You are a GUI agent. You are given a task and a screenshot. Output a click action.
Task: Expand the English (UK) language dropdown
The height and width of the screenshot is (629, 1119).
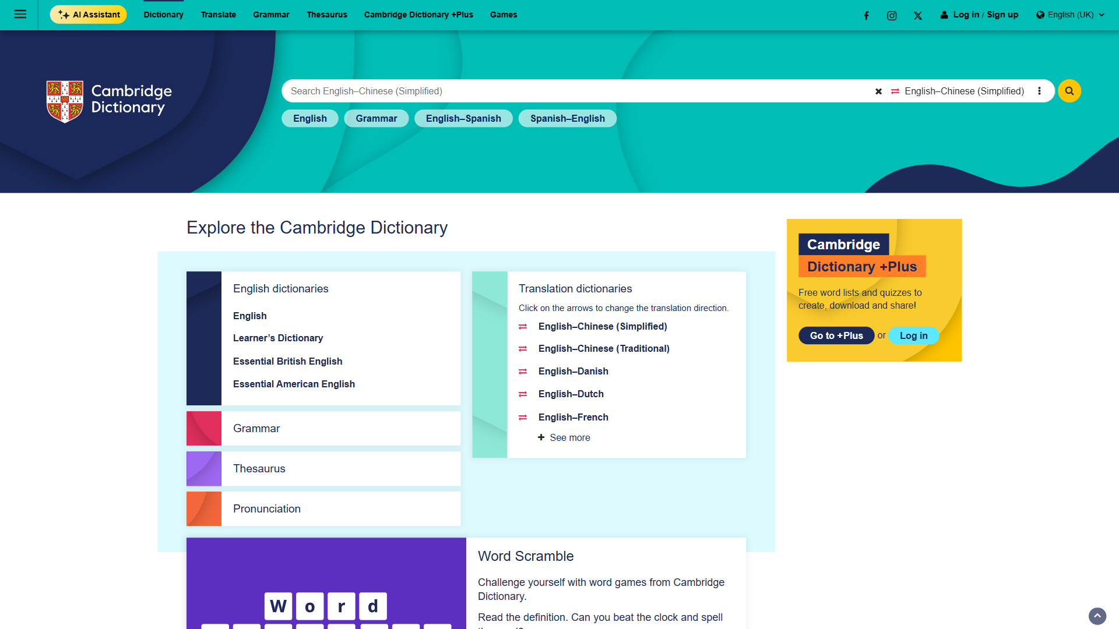click(1070, 15)
